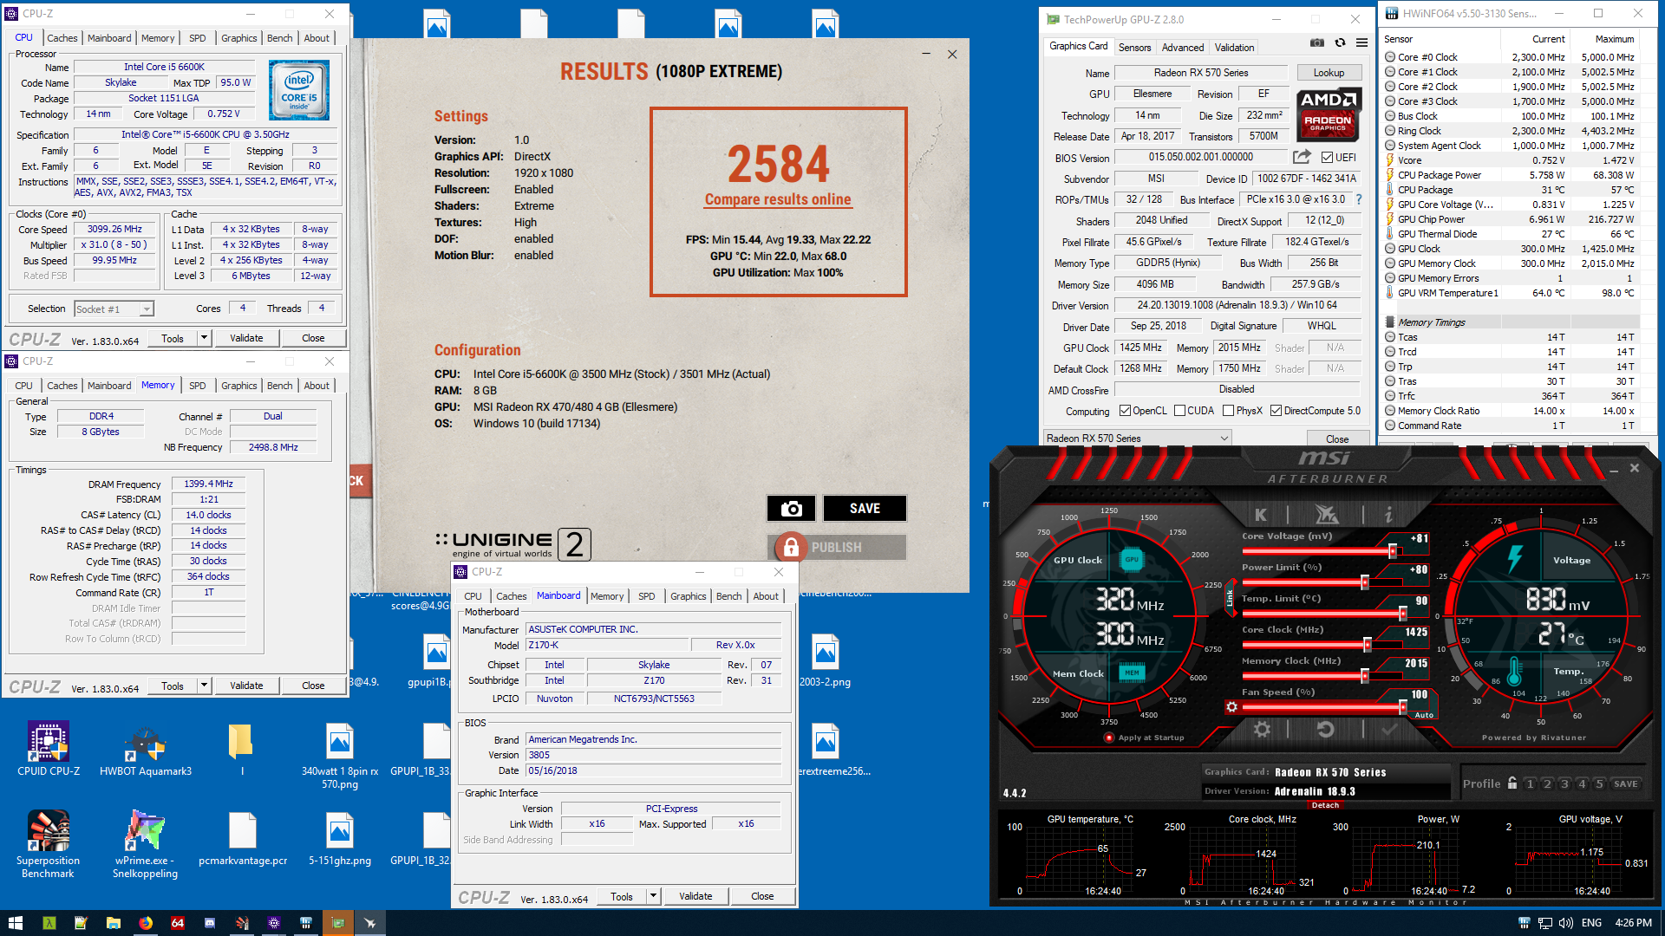Switch to Advanced tab in GPU-Z
This screenshot has height=936, width=1665.
[x=1182, y=48]
